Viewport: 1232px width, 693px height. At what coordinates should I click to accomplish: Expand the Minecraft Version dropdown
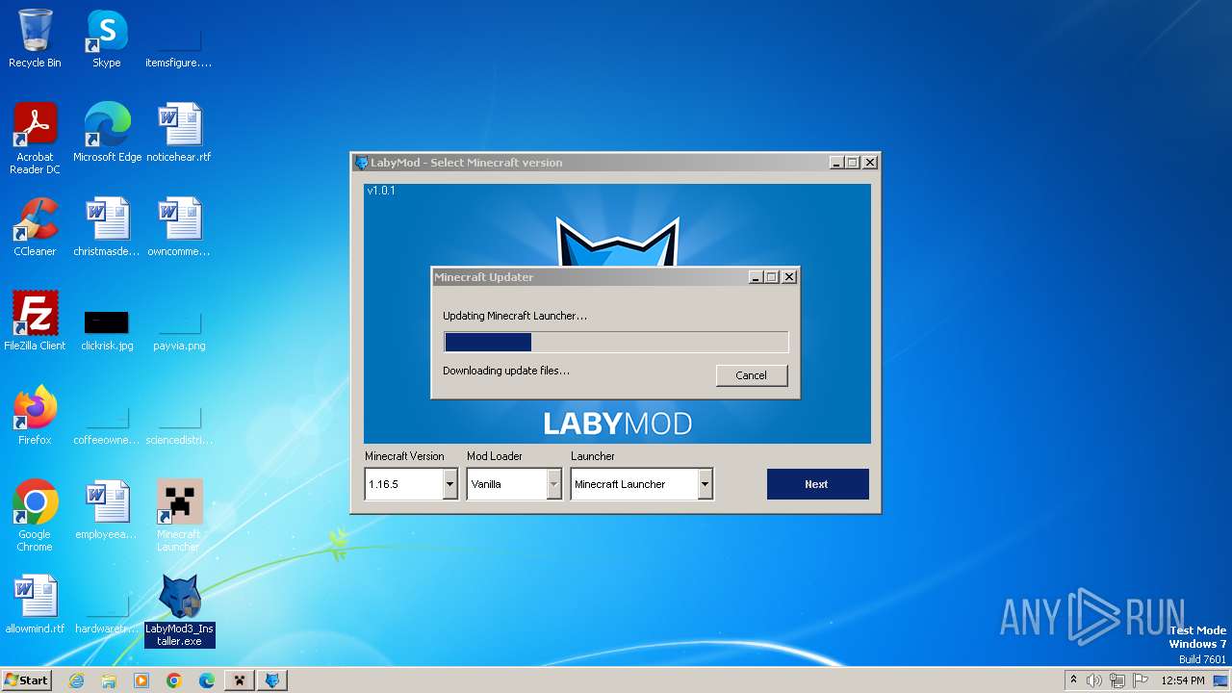point(449,484)
